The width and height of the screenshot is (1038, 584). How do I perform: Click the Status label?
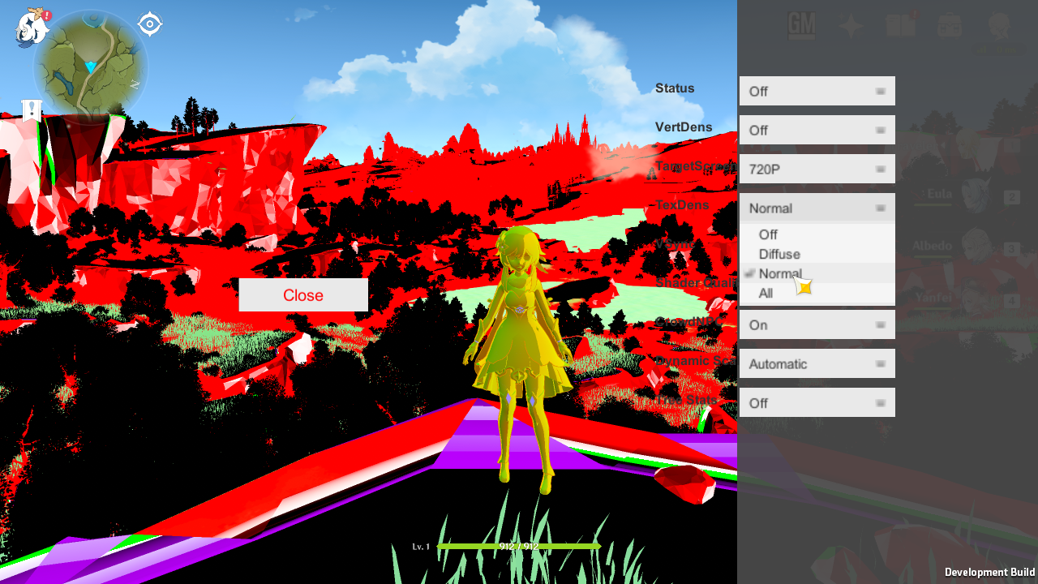(675, 88)
